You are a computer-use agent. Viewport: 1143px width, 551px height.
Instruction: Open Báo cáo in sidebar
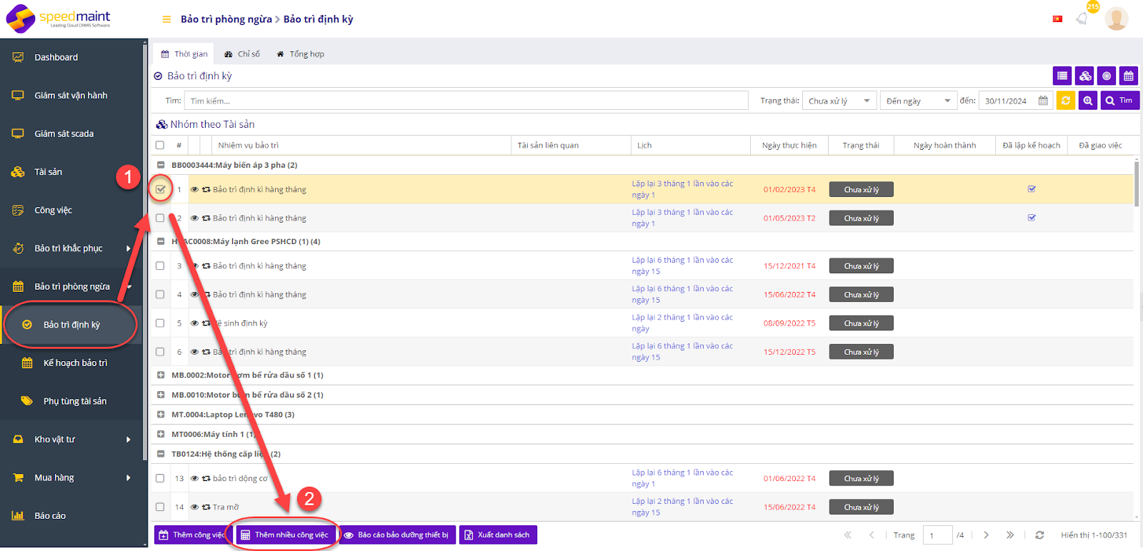(x=71, y=516)
